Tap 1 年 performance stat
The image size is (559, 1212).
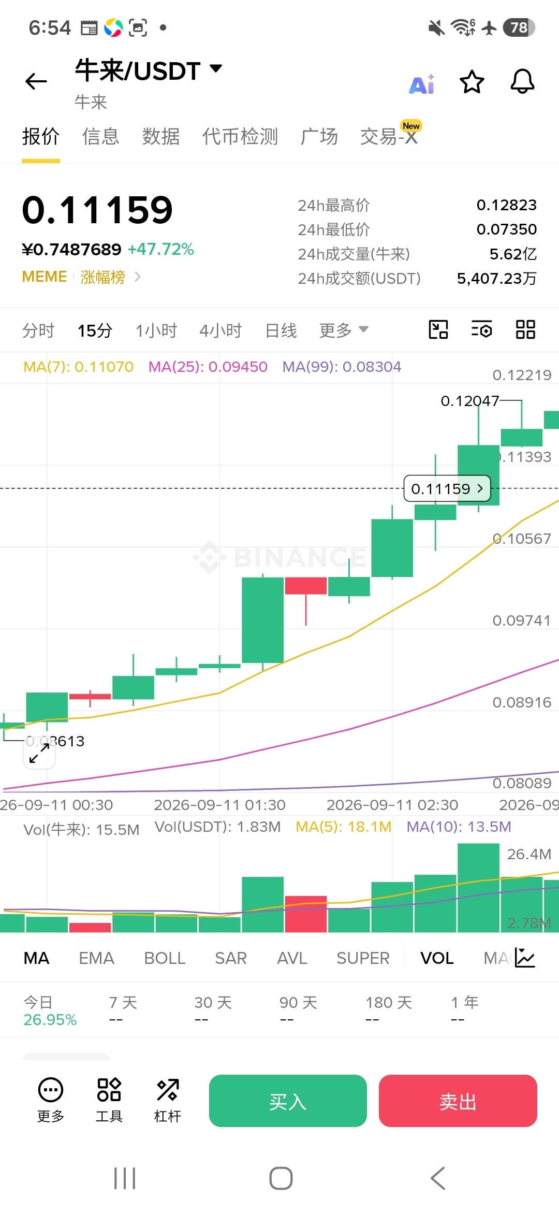pos(465,1011)
